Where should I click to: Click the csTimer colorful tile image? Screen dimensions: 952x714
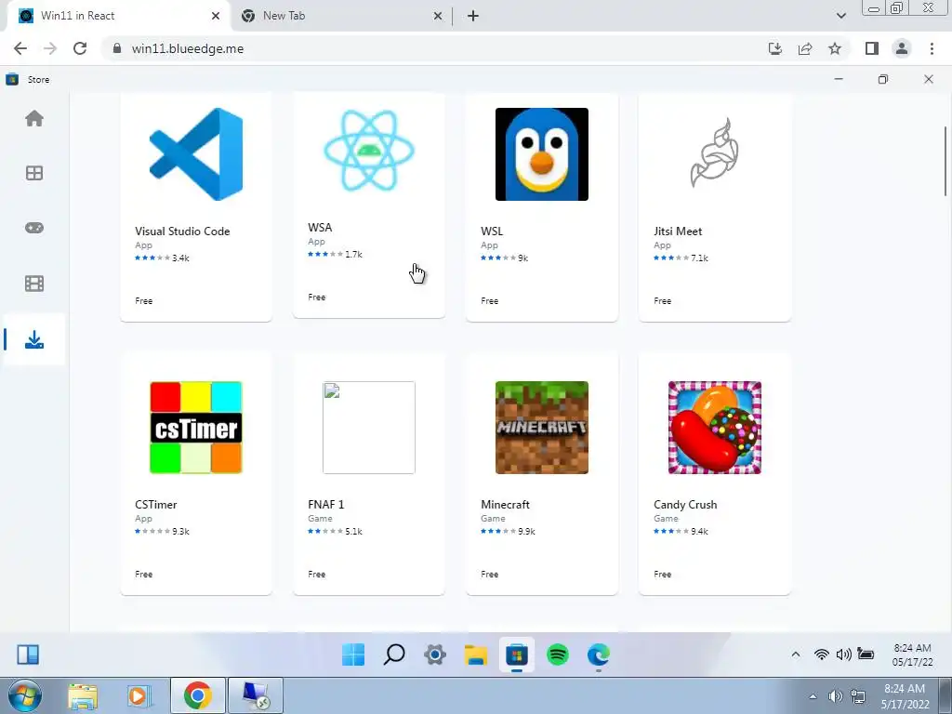click(196, 428)
